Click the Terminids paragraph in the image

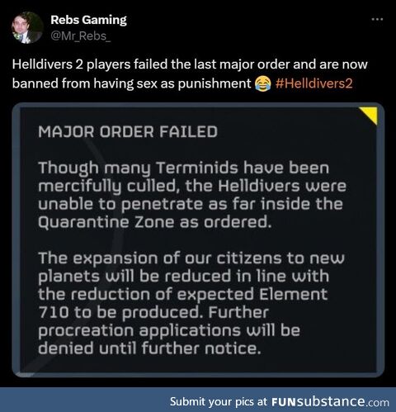(x=192, y=195)
